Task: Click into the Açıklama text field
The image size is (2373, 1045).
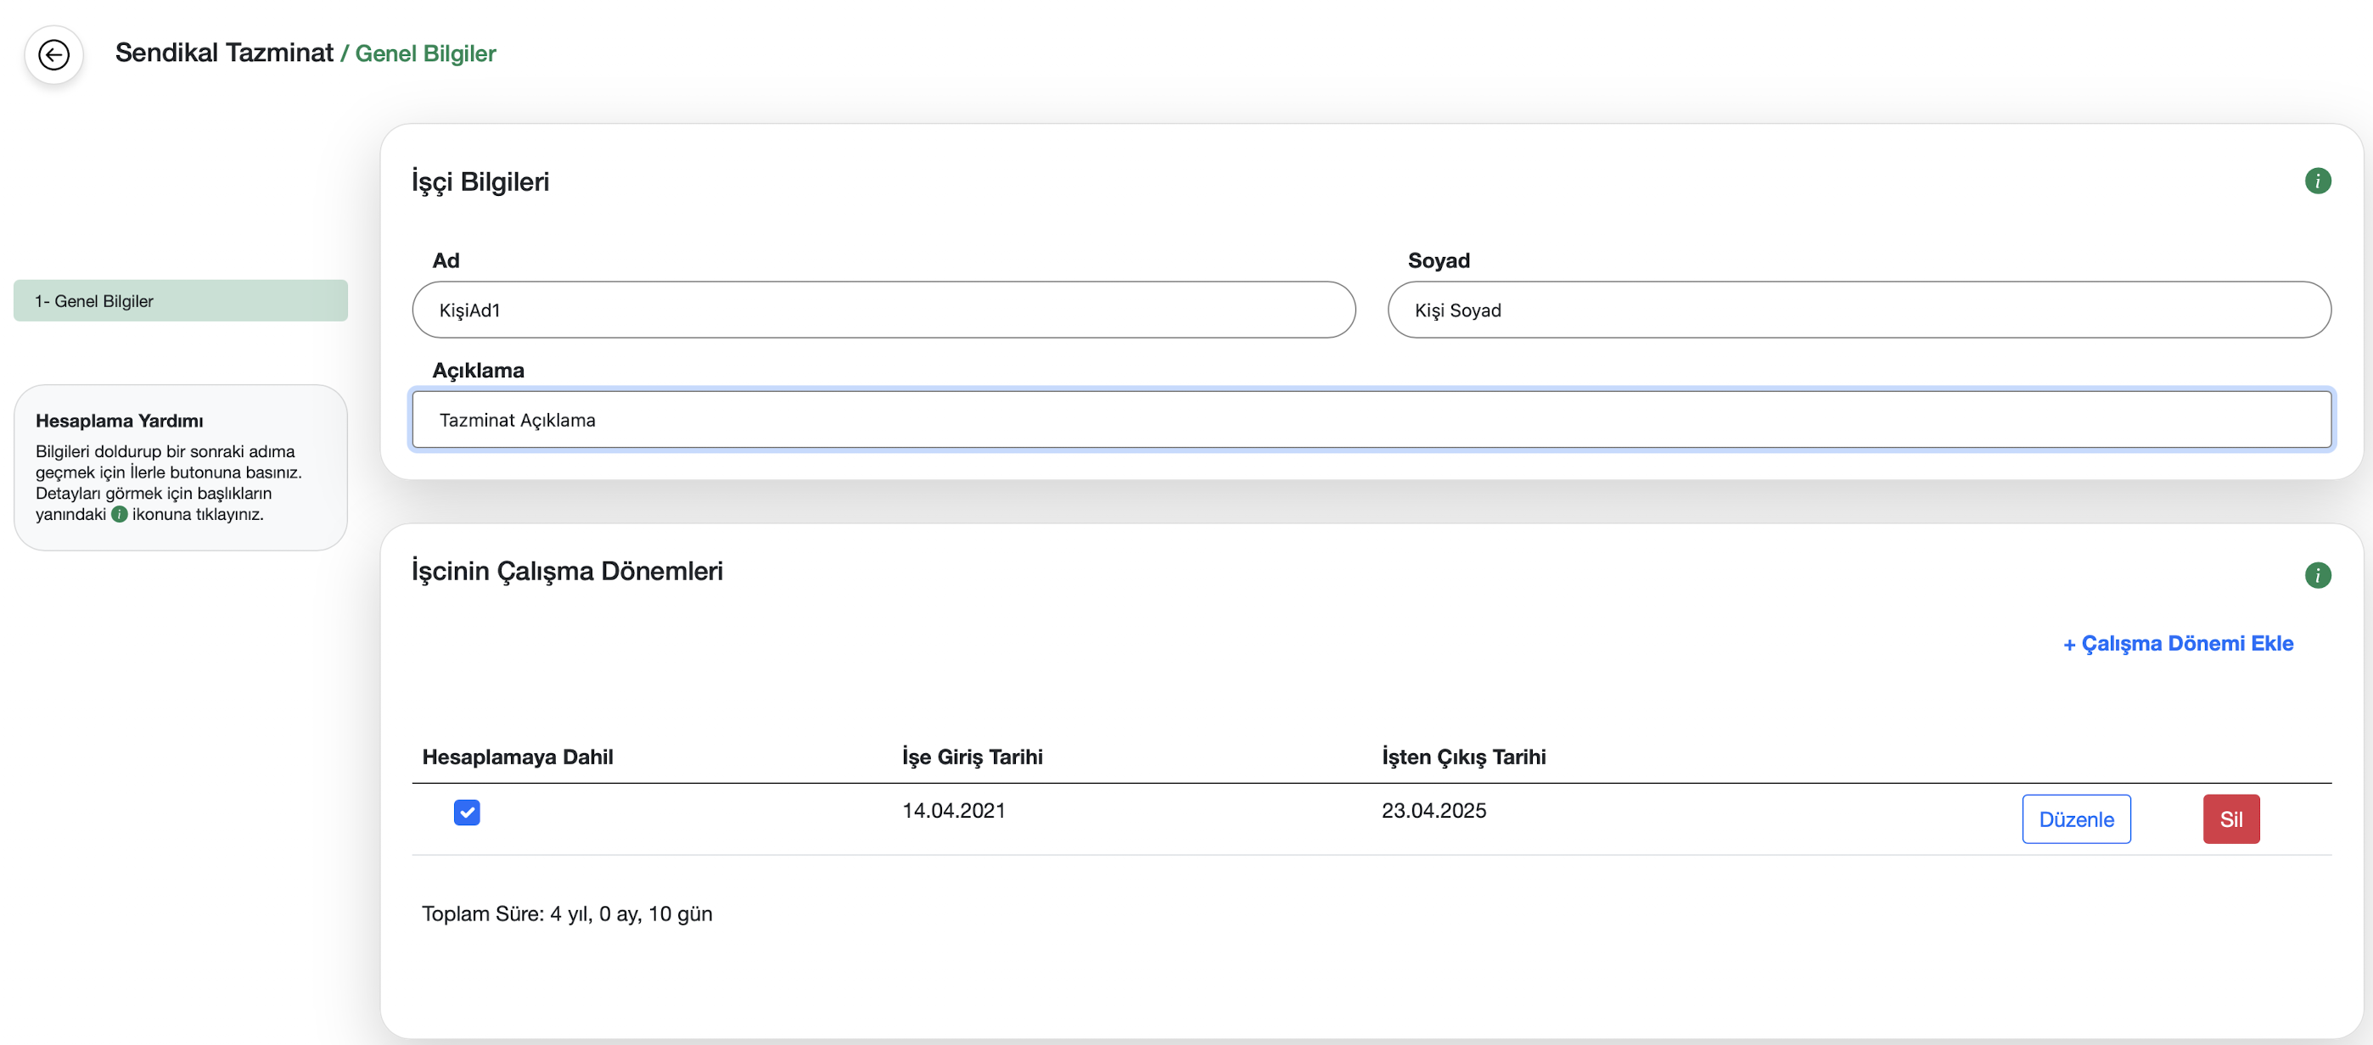Action: pos(1371,420)
